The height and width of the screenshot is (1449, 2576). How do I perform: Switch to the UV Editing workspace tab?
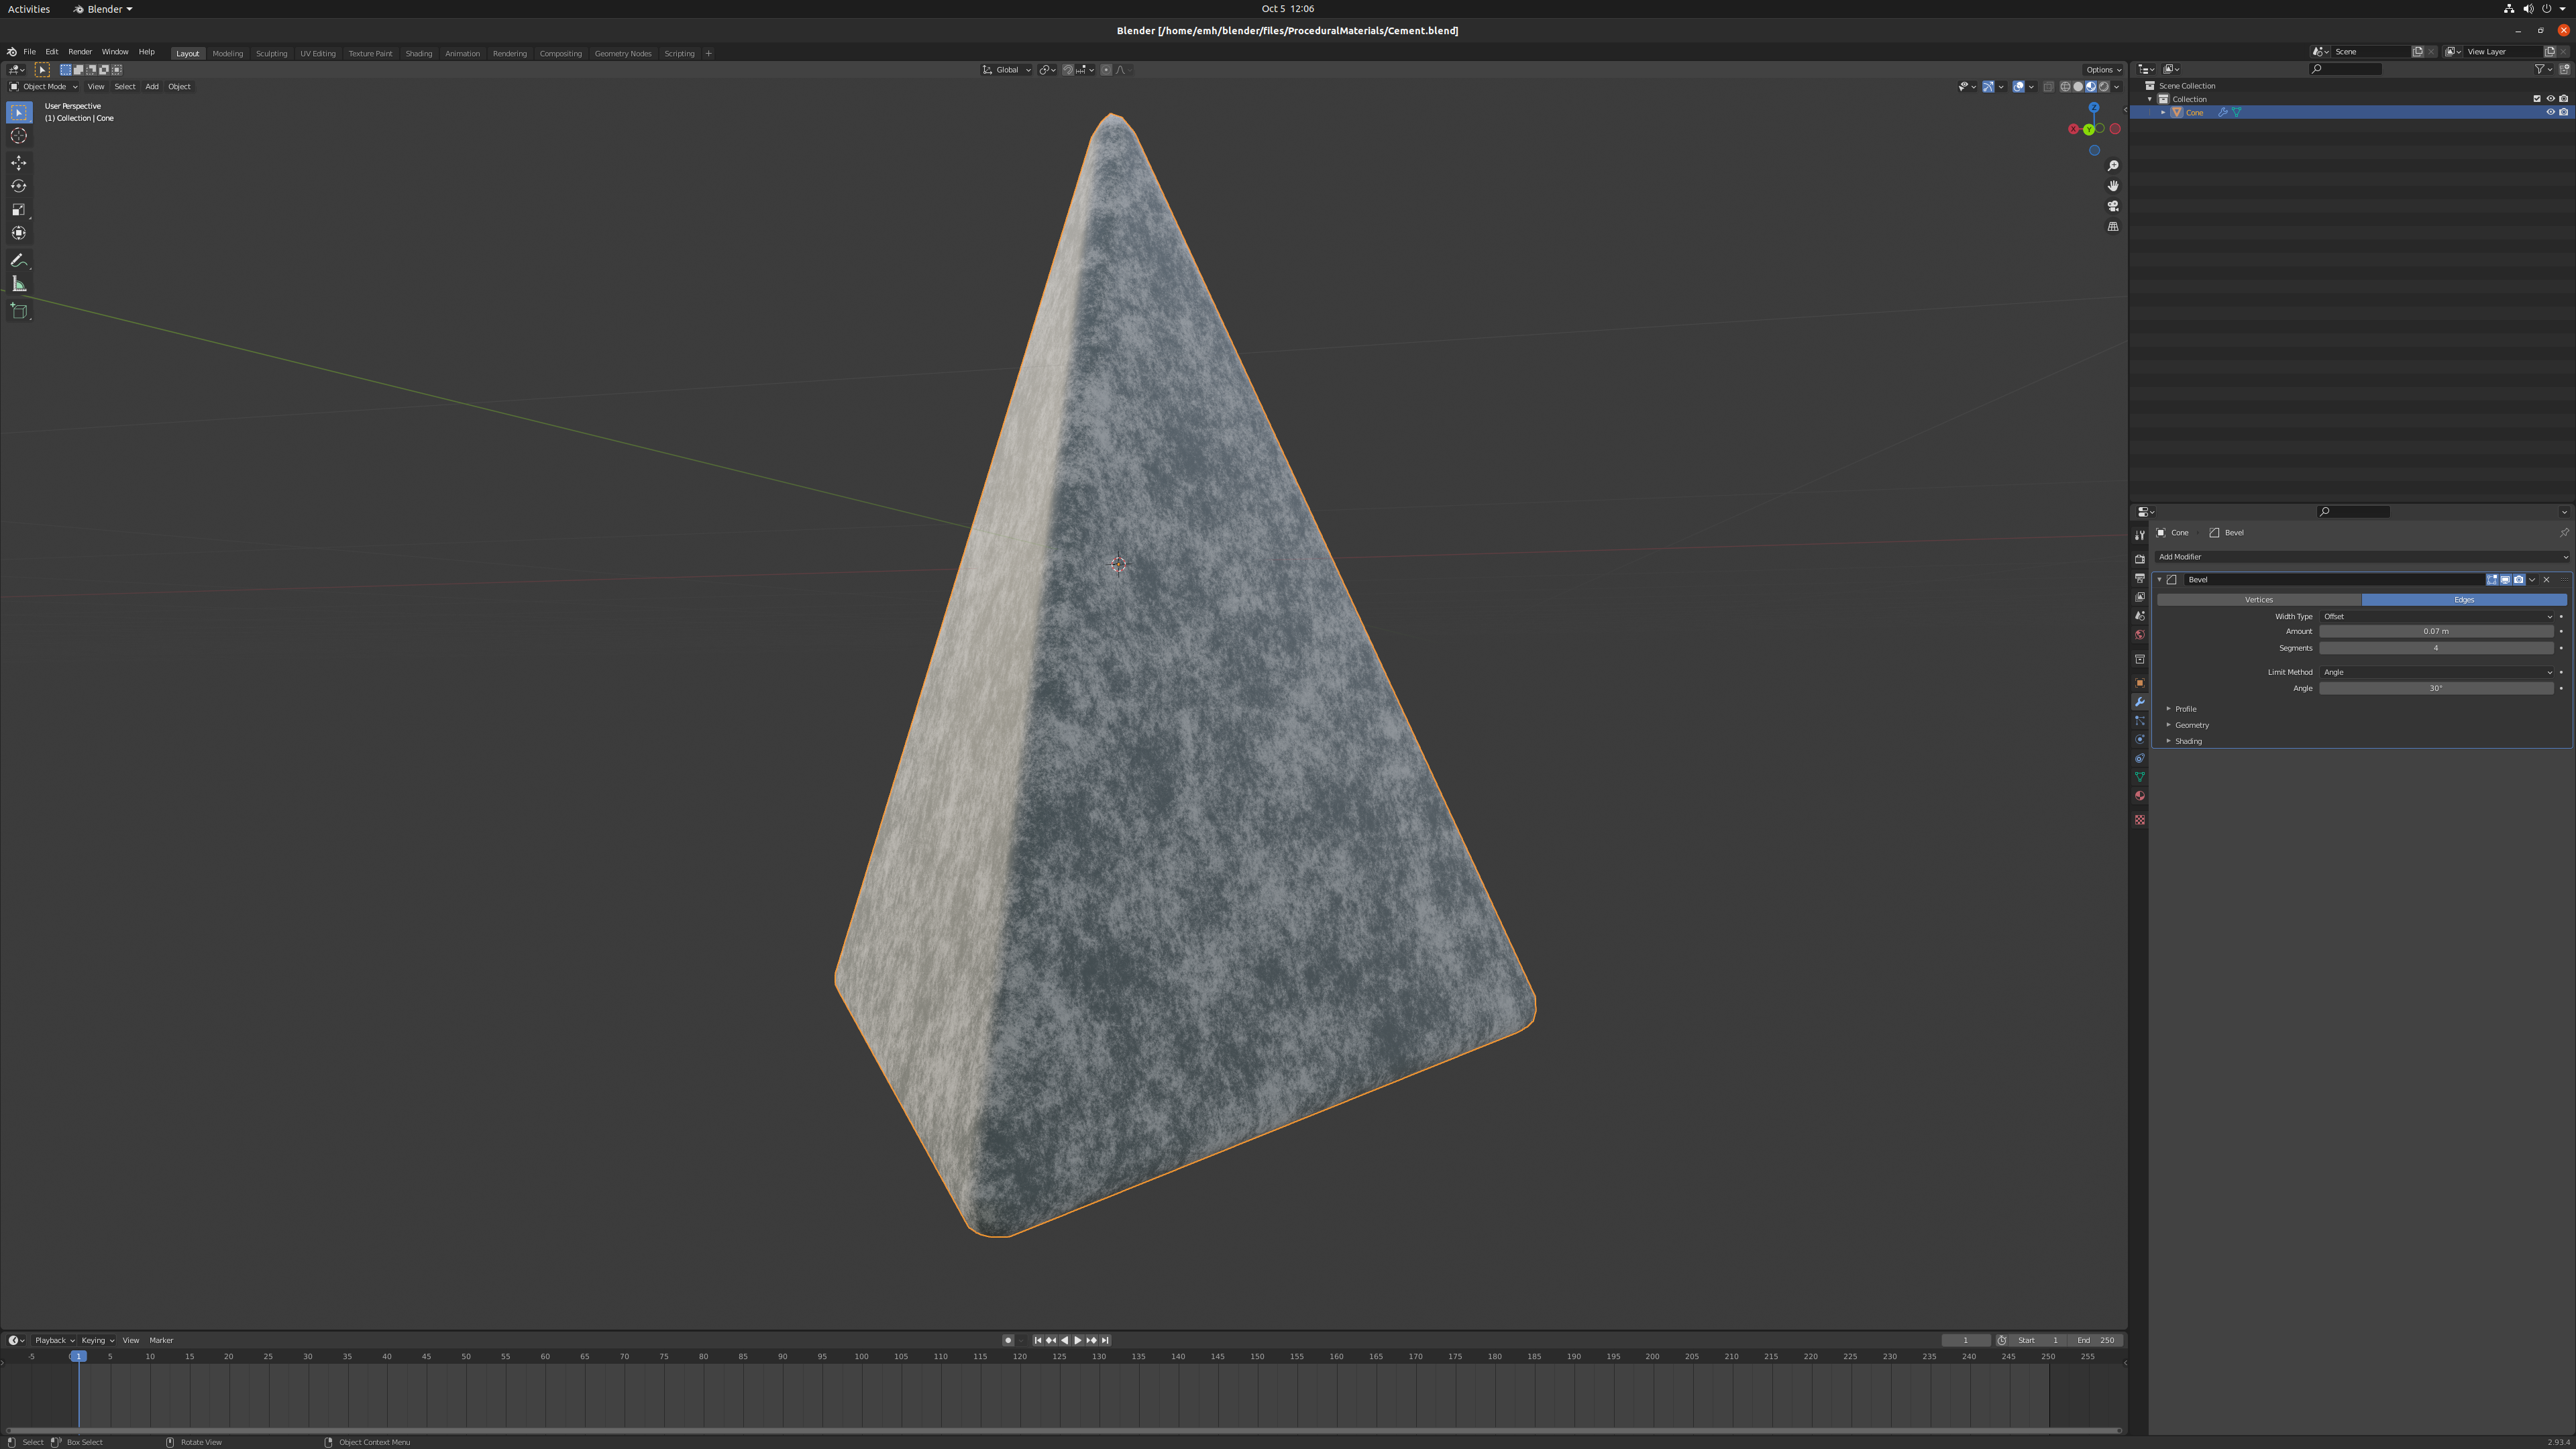pyautogui.click(x=318, y=53)
